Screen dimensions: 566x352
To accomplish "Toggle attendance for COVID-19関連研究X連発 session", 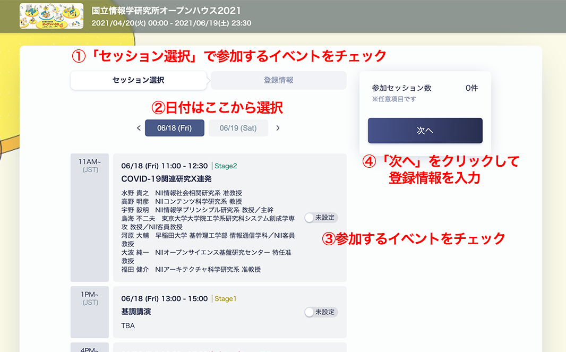I will coord(321,218).
